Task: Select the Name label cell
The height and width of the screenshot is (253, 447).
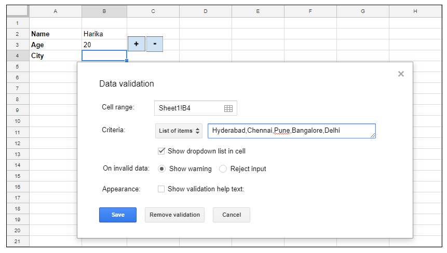Action: (55, 34)
